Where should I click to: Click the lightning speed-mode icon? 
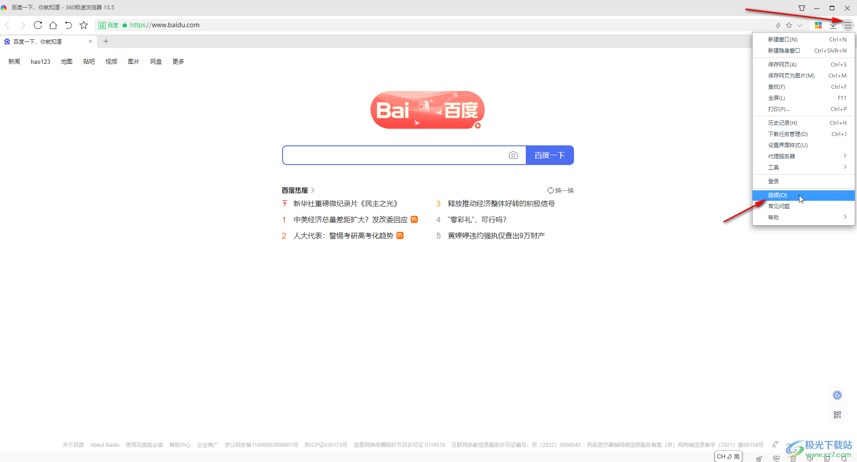778,25
